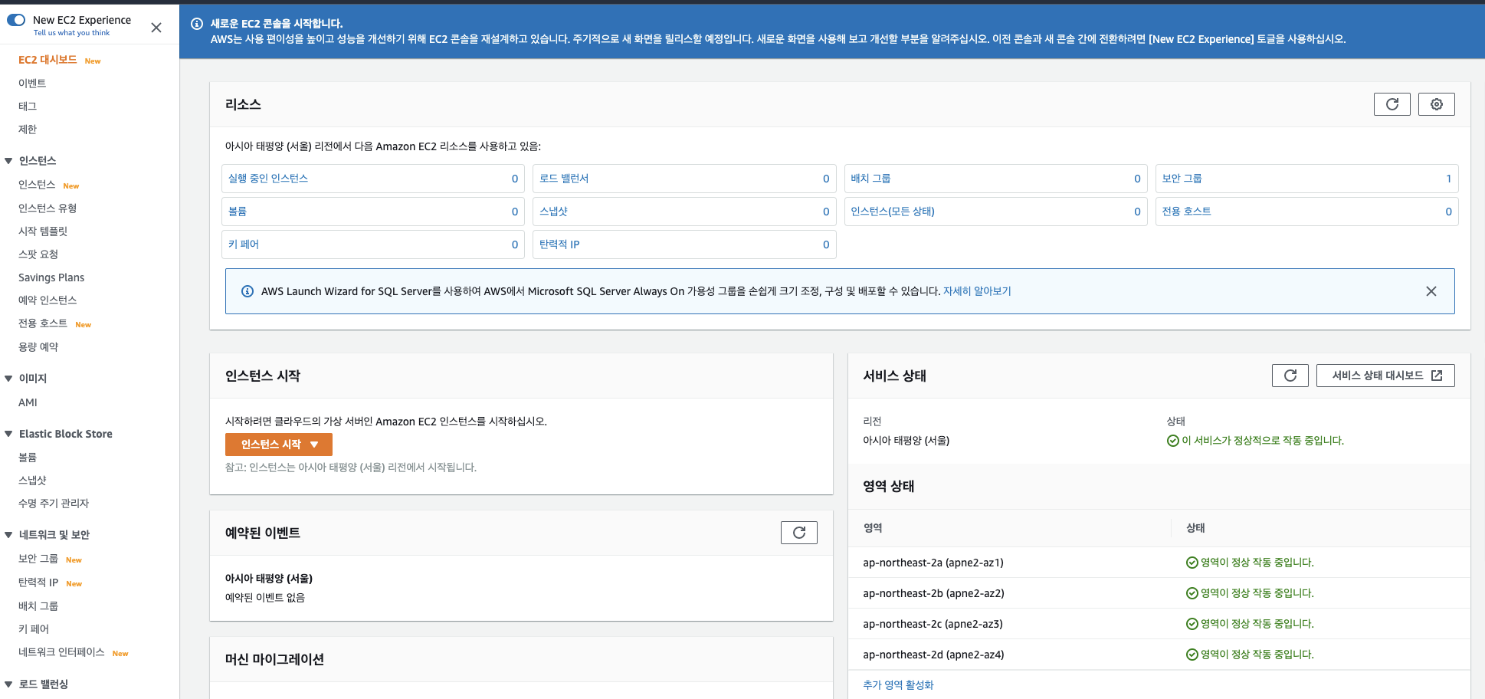
Task: Dismiss the AWS Launch Wizard notice
Action: (1431, 291)
